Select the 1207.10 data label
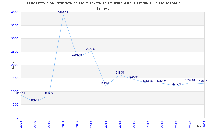The height and width of the screenshot is (129, 207). pos(176,84)
